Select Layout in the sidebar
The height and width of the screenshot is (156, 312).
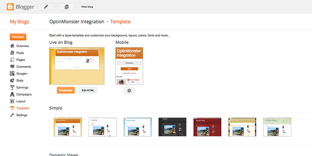[x=21, y=101]
